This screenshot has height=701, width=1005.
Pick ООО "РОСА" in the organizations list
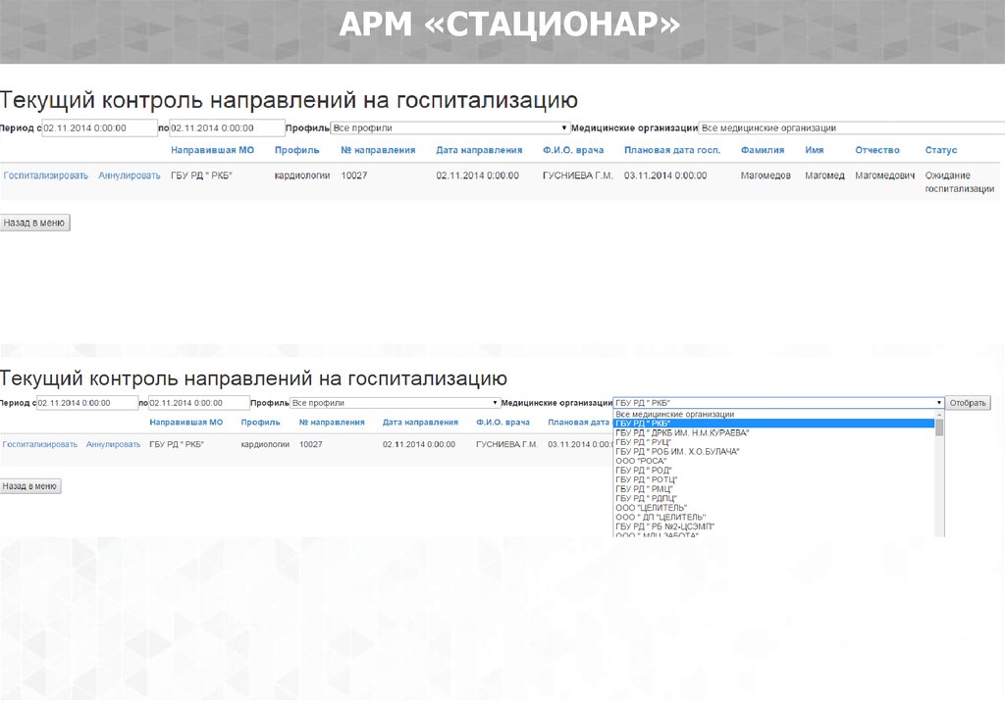pos(641,461)
